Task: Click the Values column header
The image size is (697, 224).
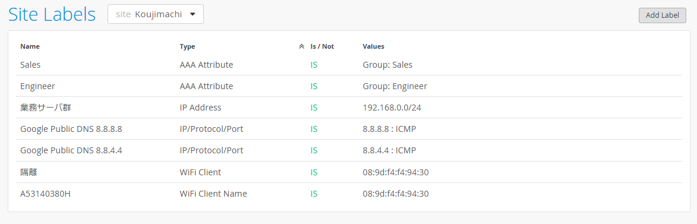Action: pos(373,46)
